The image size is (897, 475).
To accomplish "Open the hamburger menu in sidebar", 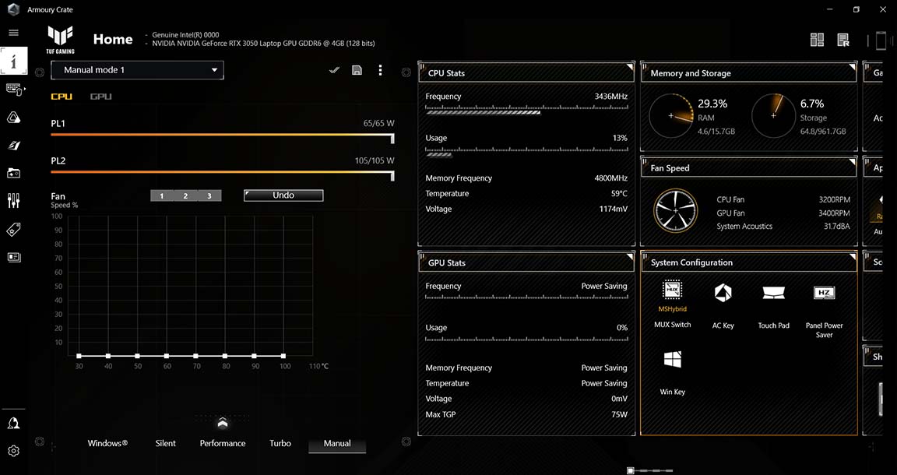I will coord(13,33).
